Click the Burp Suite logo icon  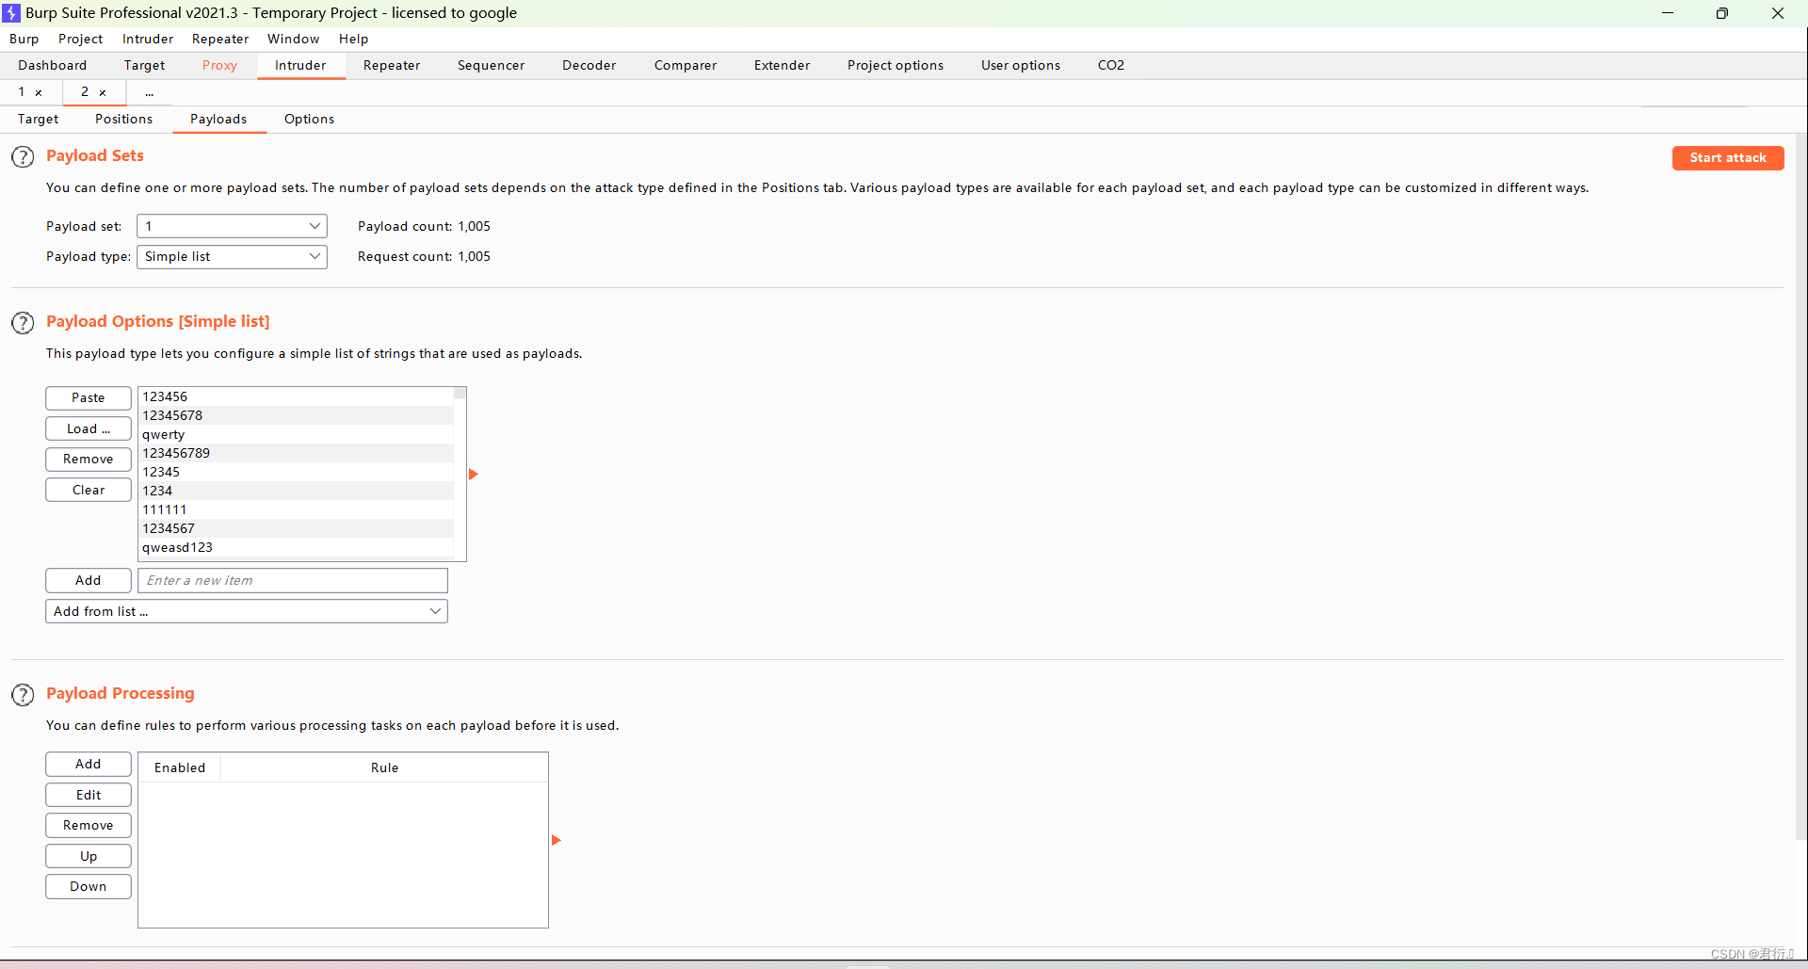point(11,13)
